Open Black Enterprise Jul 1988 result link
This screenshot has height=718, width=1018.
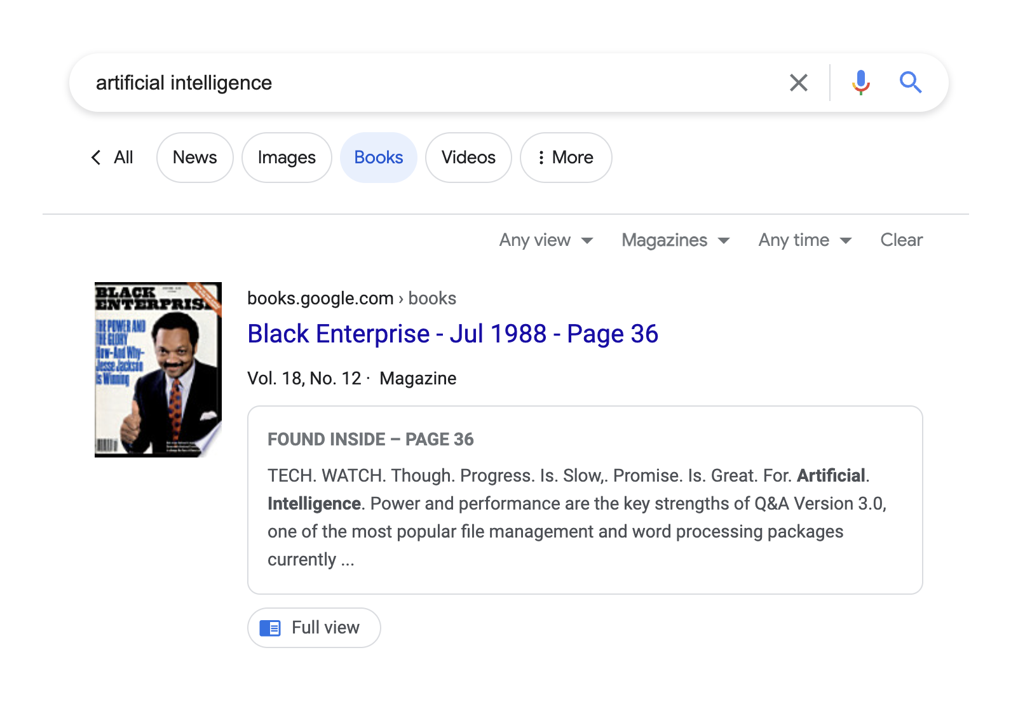[x=452, y=334]
